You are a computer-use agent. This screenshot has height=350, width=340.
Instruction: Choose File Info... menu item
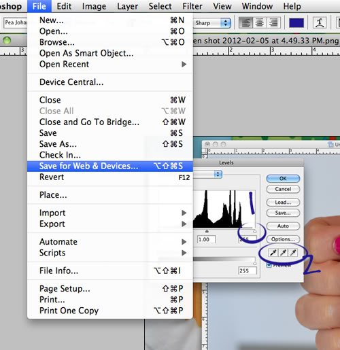[x=110, y=270]
